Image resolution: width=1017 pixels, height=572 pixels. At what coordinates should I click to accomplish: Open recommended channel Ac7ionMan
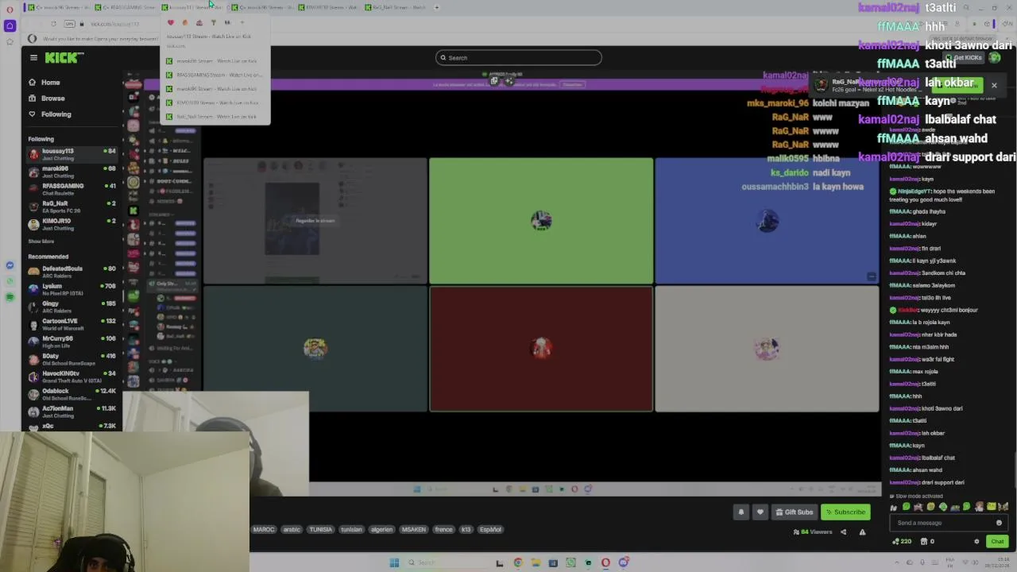72,412
